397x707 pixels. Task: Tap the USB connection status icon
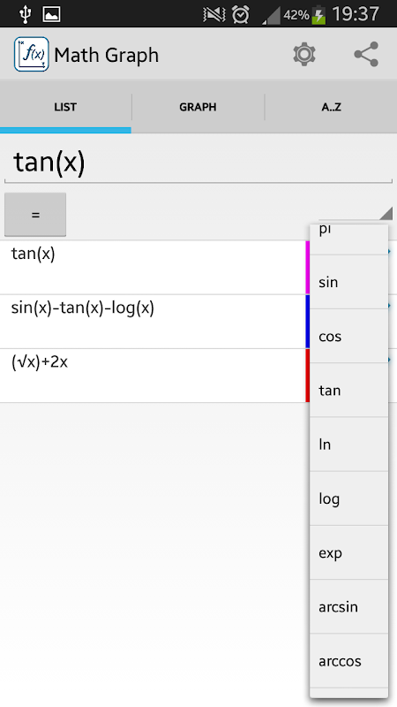click(x=26, y=15)
